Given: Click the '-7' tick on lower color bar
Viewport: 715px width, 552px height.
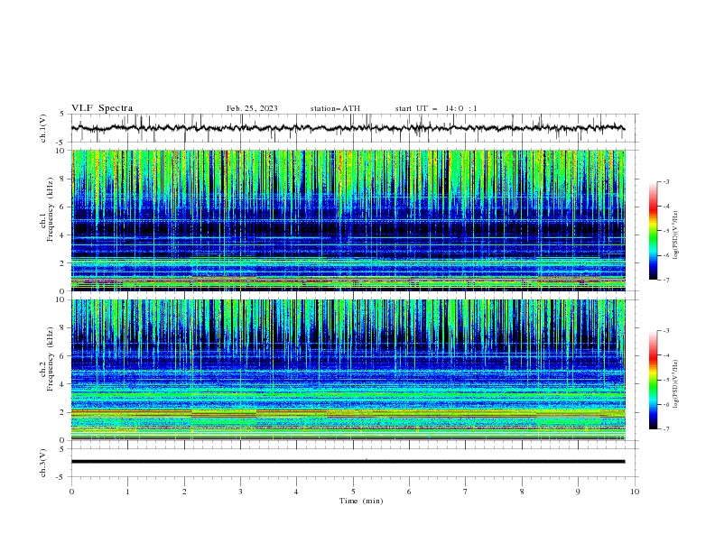Looking at the screenshot, I should point(666,428).
